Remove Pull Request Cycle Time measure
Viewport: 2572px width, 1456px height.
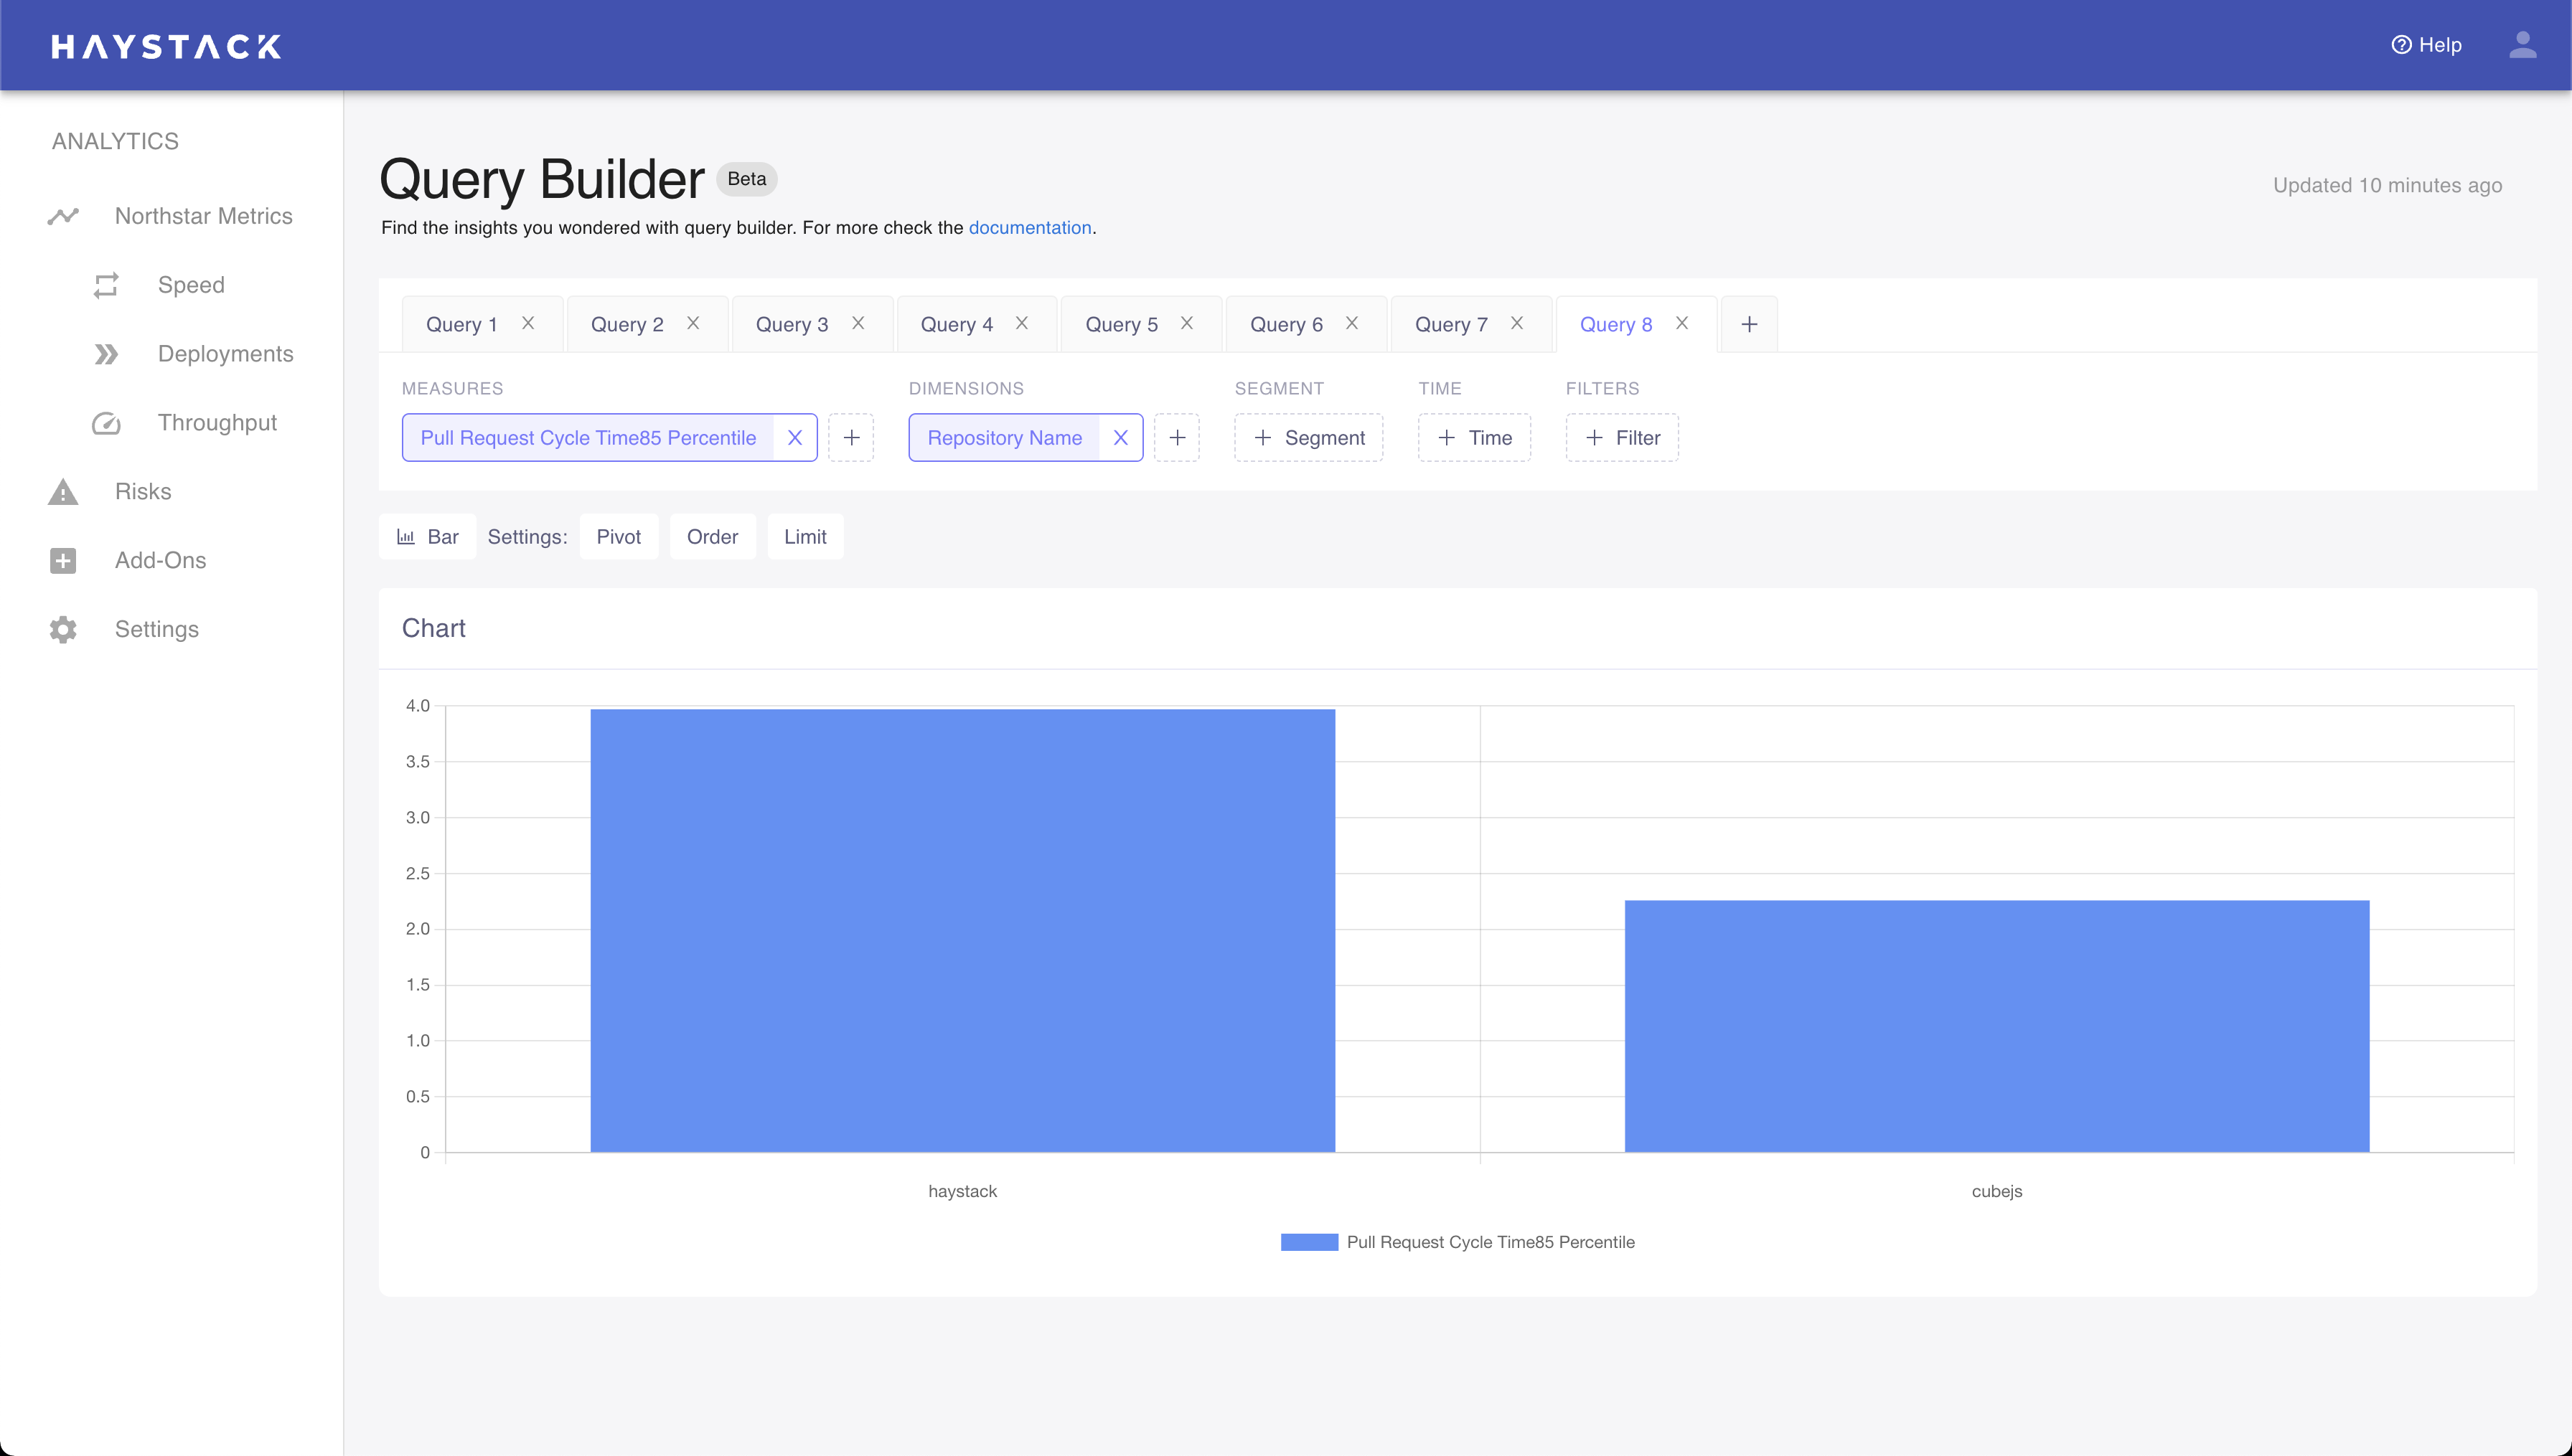(794, 438)
